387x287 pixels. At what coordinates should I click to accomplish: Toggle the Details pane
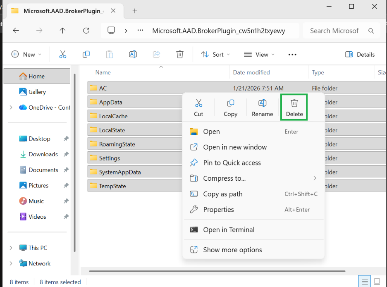(360, 55)
